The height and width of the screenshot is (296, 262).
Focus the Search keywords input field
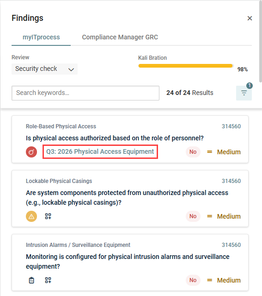coord(85,93)
